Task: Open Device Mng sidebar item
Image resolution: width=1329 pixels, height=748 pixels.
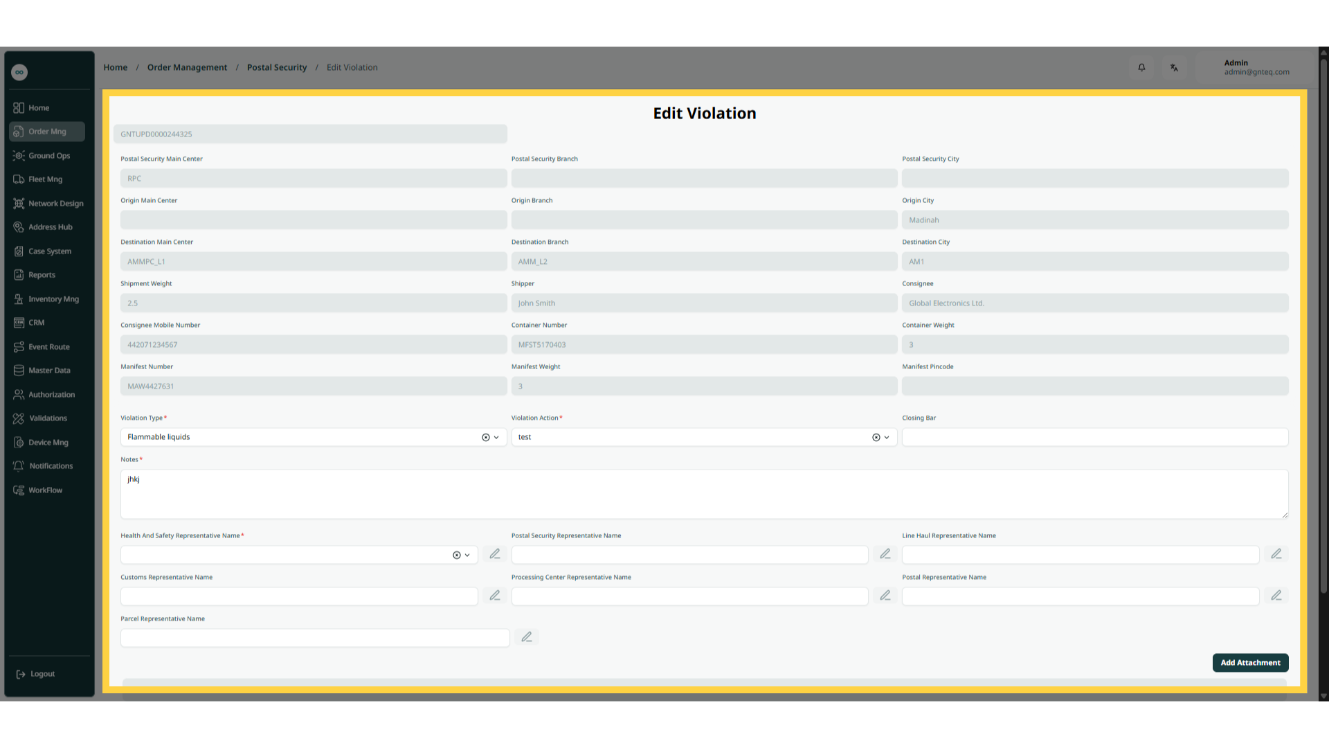Action: click(48, 443)
